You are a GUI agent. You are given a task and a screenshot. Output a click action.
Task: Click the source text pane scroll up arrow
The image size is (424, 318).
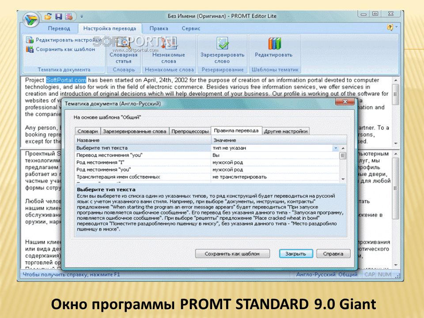pyautogui.click(x=395, y=80)
